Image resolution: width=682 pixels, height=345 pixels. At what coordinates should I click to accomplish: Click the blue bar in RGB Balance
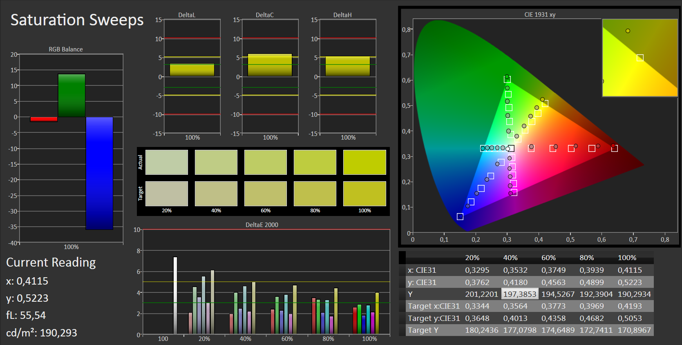pos(99,173)
